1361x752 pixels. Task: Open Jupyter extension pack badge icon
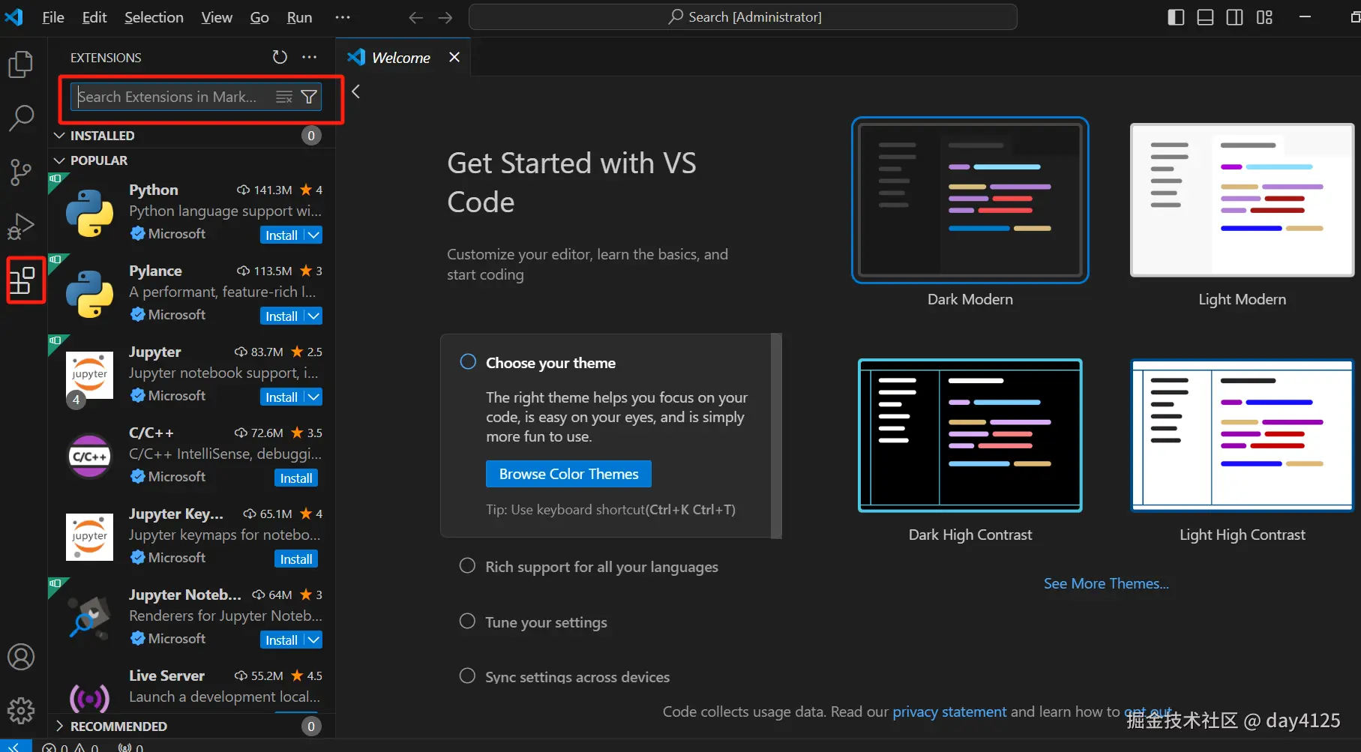76,400
